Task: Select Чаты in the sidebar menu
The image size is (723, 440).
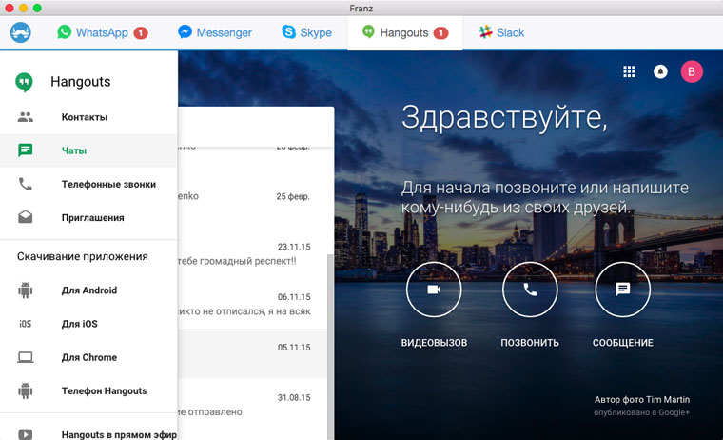Action: pyautogui.click(x=74, y=150)
